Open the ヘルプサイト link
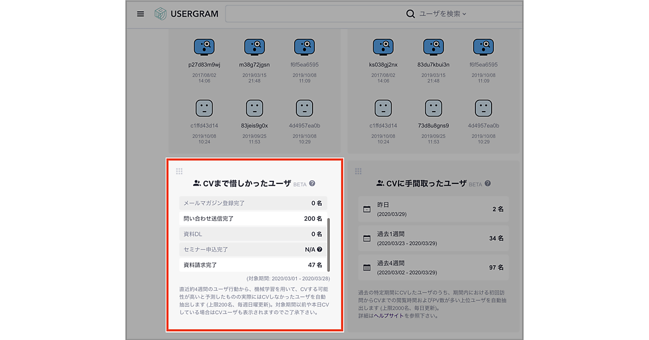Screen dimensions: 649x340 pos(389,315)
